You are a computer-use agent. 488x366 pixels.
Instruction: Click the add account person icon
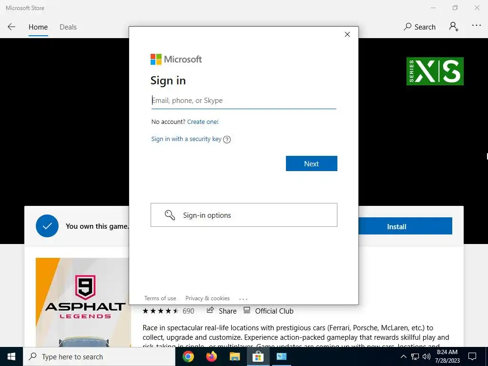tap(454, 27)
